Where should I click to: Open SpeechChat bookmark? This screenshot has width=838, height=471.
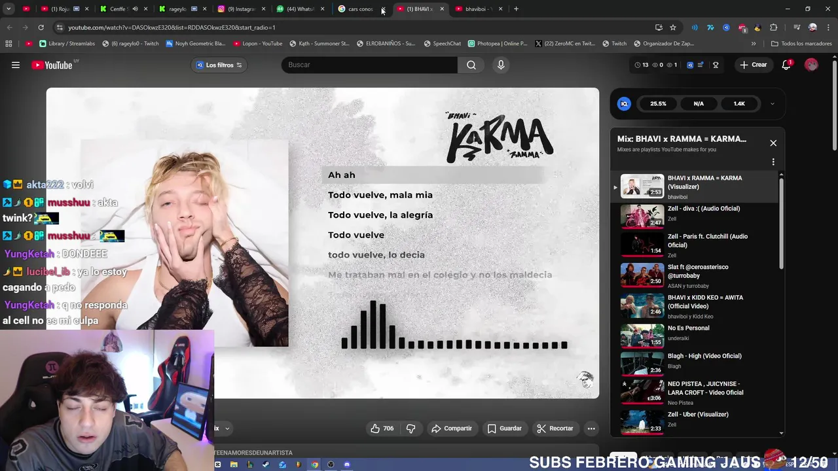click(x=442, y=44)
